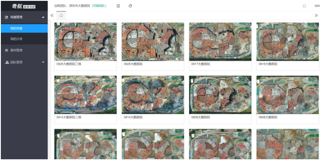Screen dimensions: 320x161
Task: Click the tab-scroll left double chevron
Action: 52,15
